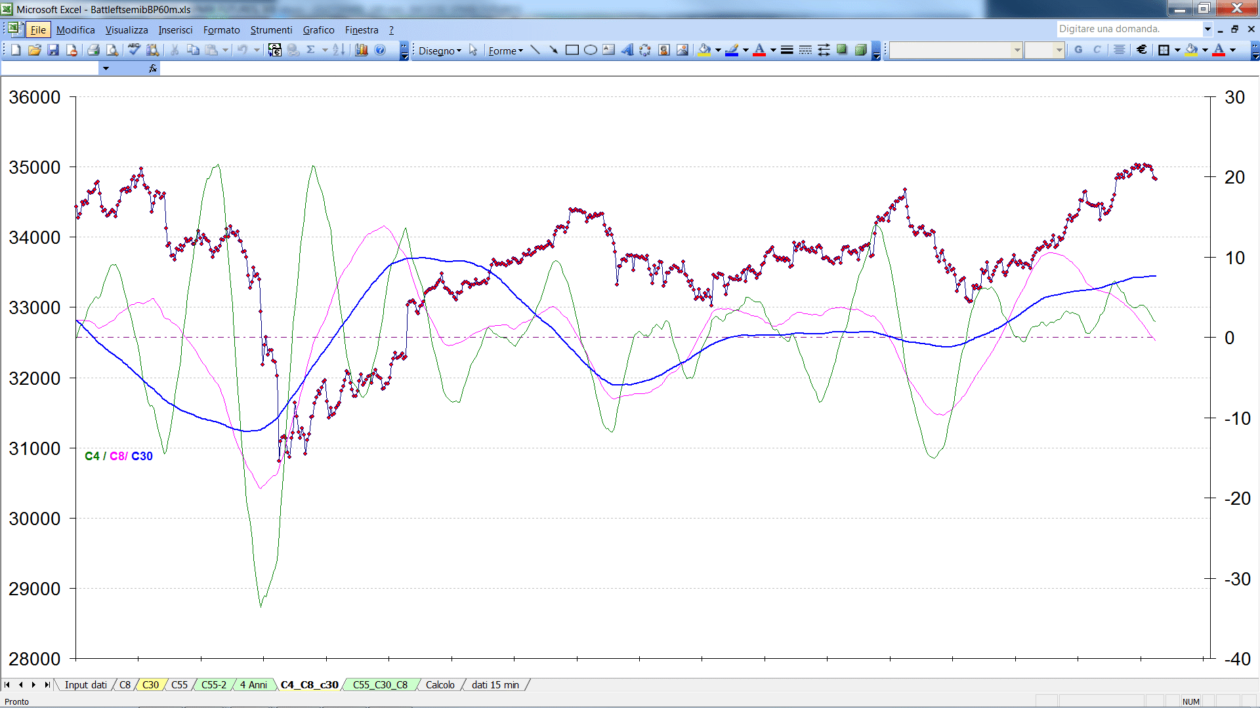Viewport: 1260px width, 708px height.
Task: Open drawing Line Color dropdown arrow
Action: pos(745,50)
